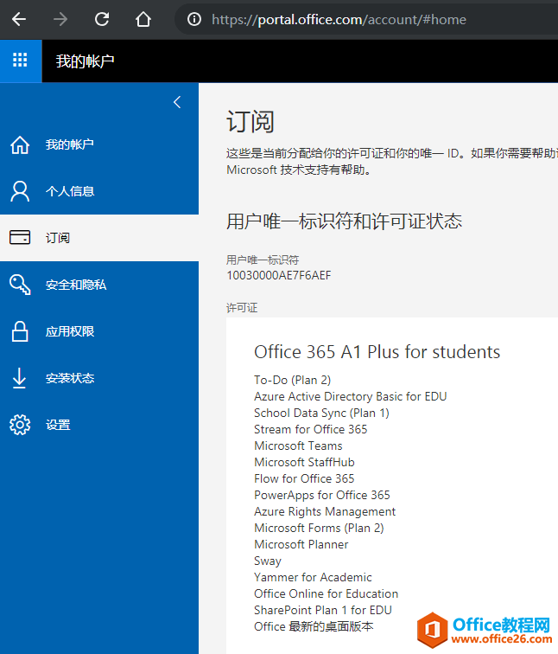Click the card icon beside 订阅
This screenshot has width=558, height=654.
click(20, 238)
